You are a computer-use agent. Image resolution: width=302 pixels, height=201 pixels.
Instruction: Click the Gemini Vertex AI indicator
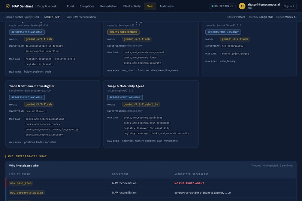point(286,17)
